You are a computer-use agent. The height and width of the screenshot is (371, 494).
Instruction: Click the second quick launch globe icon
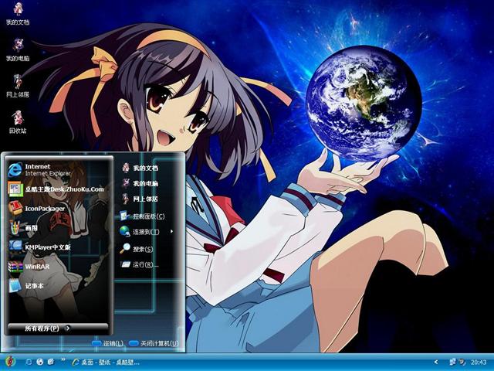tap(39, 362)
